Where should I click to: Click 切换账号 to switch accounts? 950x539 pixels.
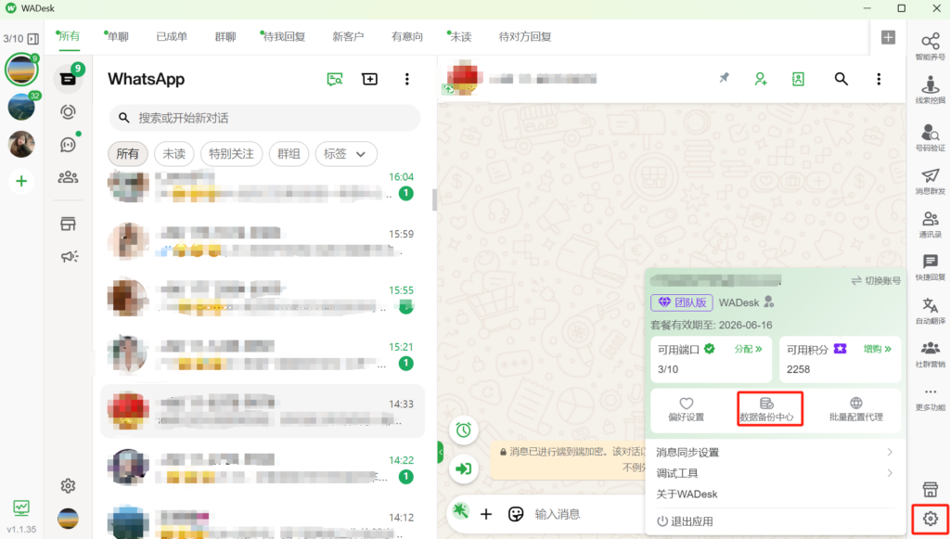[x=876, y=280]
